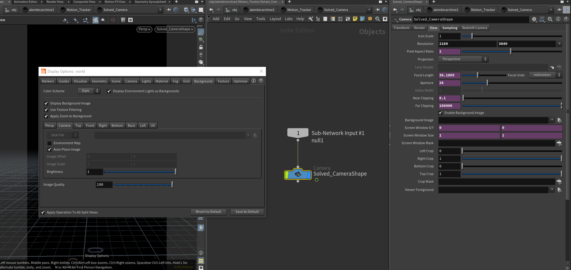Click Revert to Default button

pyautogui.click(x=208, y=212)
